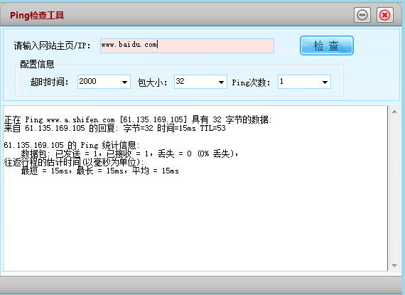
Task: Click the results scrollbar up arrow
Action: [394, 112]
